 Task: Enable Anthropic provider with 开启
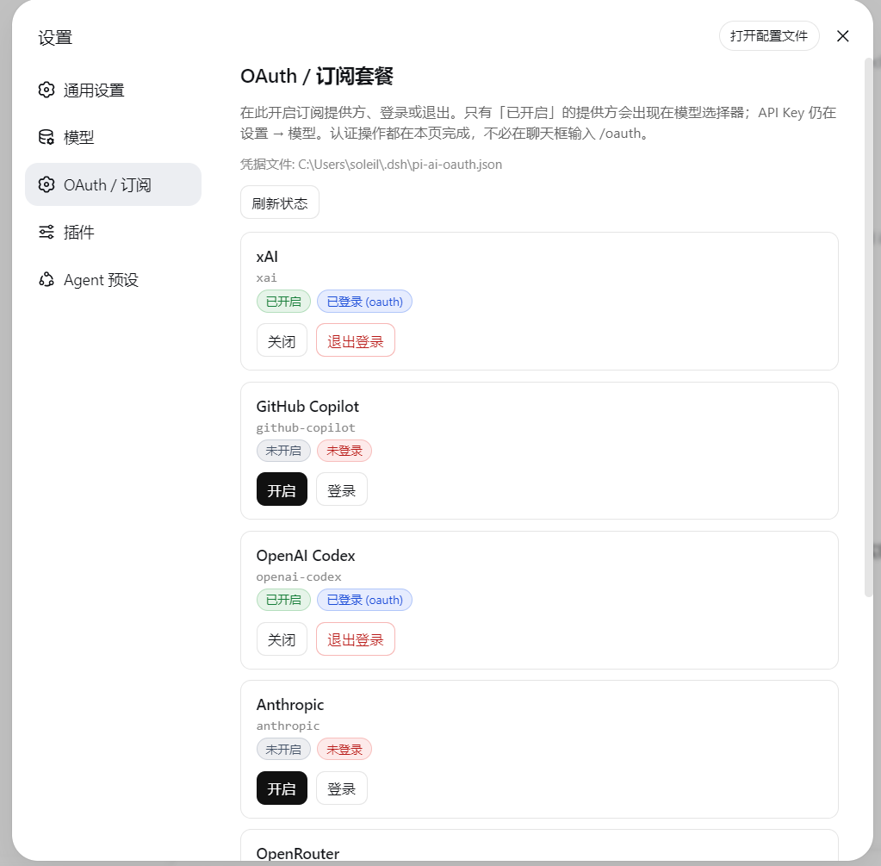[282, 788]
